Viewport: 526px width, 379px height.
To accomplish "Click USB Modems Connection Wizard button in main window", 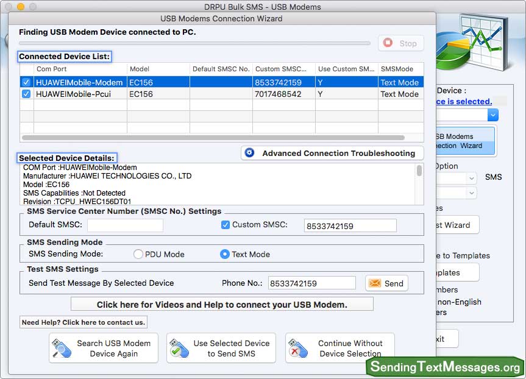I will tap(465, 141).
